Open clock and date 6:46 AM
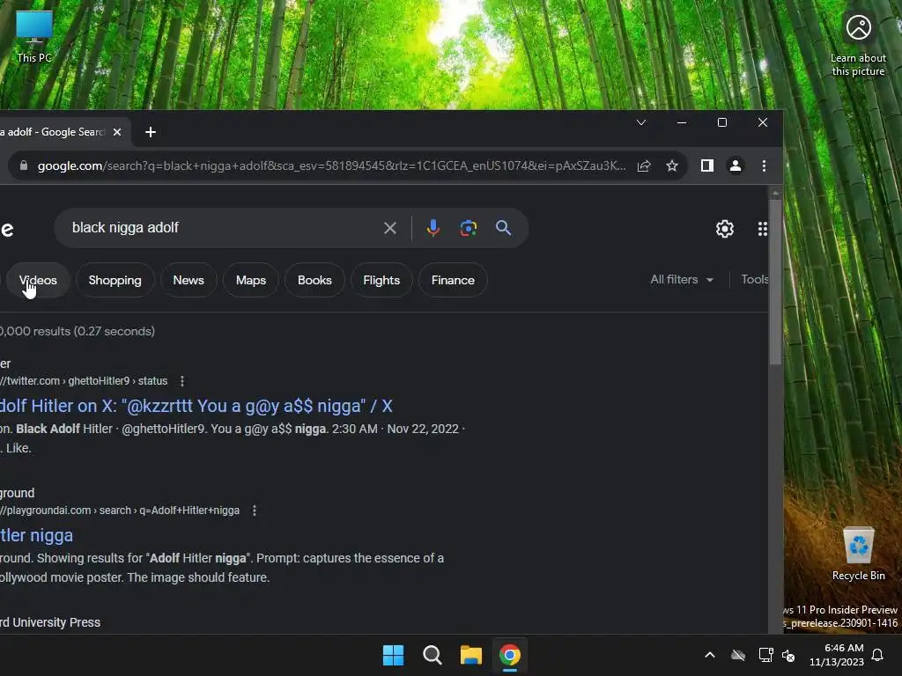This screenshot has width=902, height=676. [837, 655]
